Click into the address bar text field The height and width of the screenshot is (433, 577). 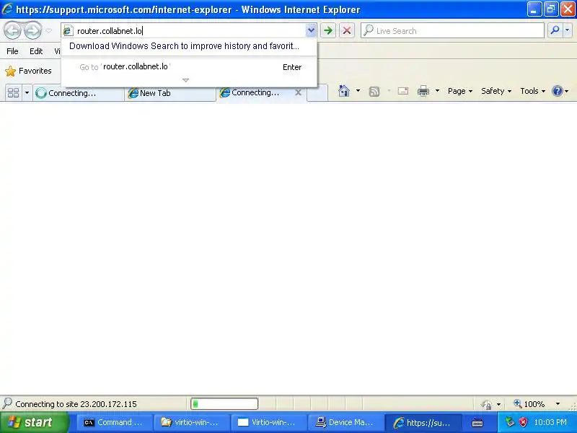point(189,31)
